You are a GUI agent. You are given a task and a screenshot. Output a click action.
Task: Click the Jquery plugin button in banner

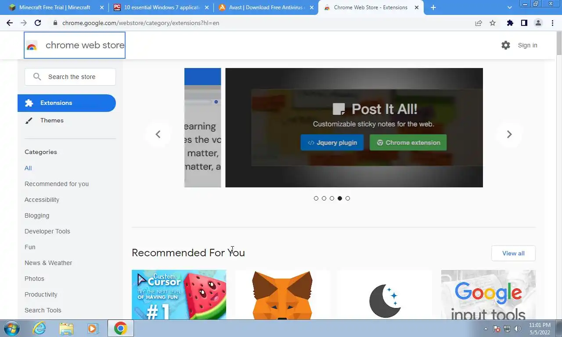pos(332,143)
